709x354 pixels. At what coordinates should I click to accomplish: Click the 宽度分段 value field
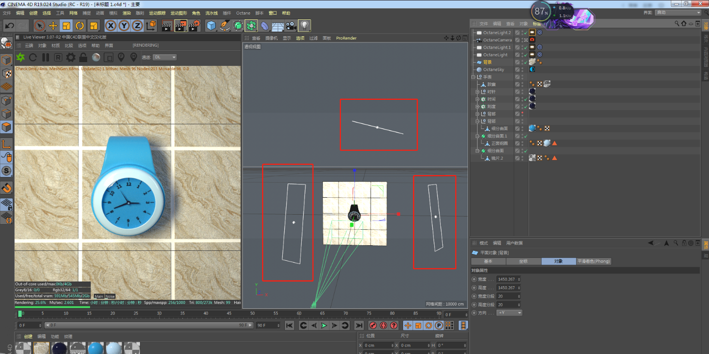(508, 296)
